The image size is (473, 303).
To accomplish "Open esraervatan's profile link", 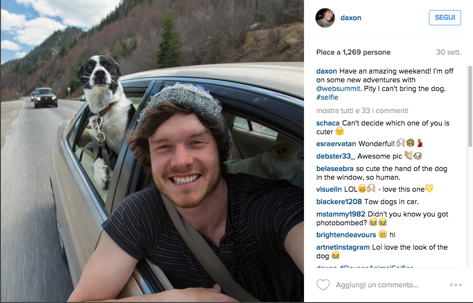I will tap(336, 144).
